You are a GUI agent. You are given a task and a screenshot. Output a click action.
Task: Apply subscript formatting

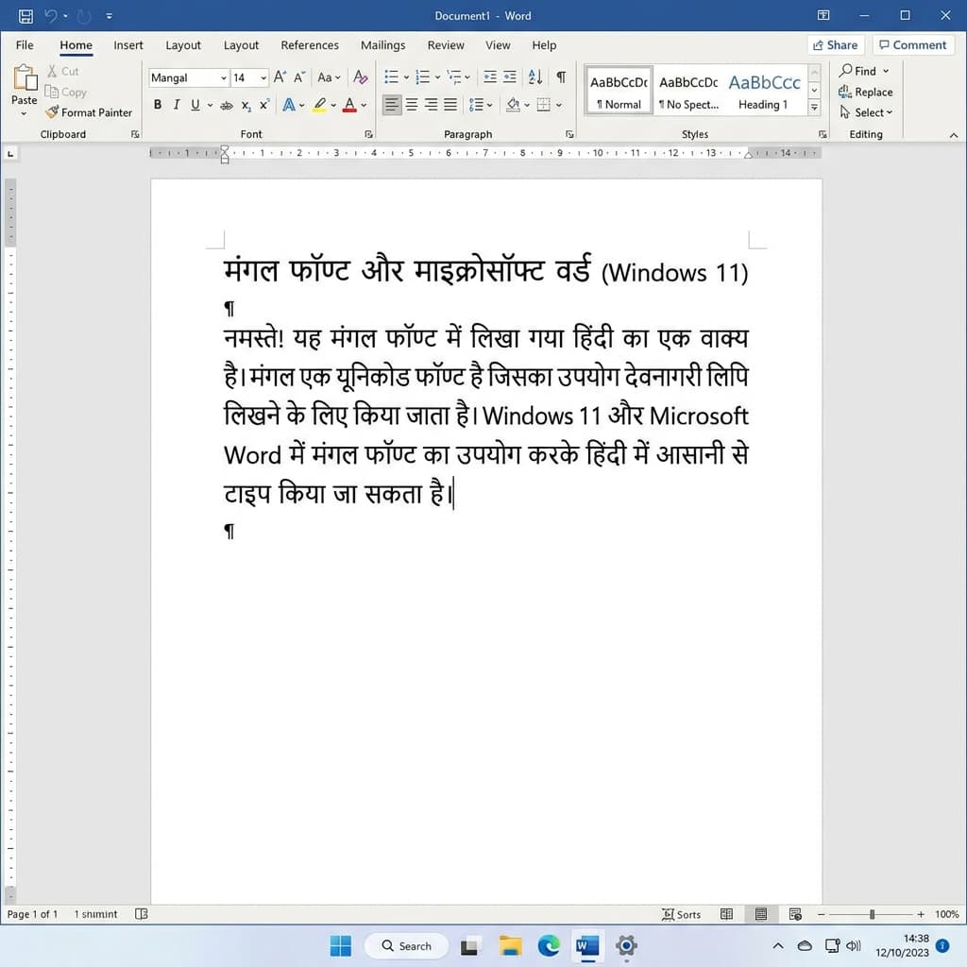click(246, 106)
